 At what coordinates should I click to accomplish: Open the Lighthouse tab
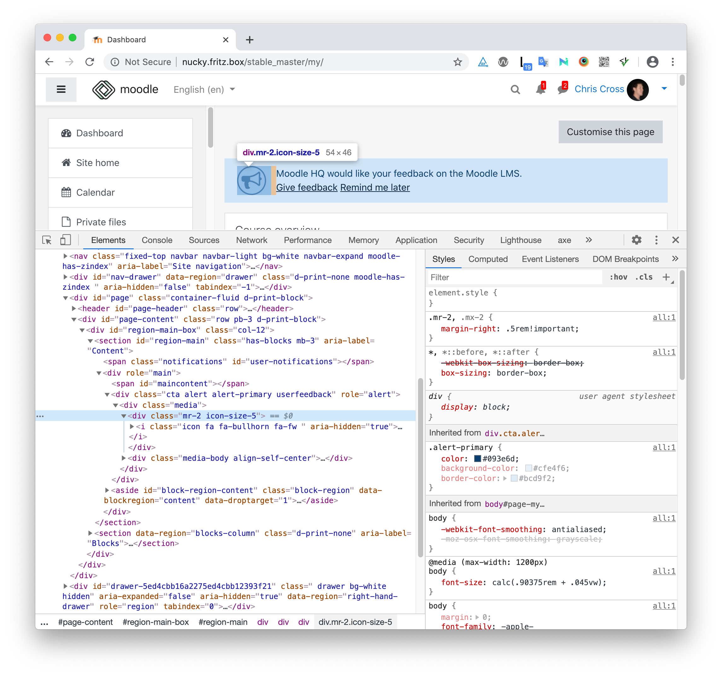click(521, 240)
